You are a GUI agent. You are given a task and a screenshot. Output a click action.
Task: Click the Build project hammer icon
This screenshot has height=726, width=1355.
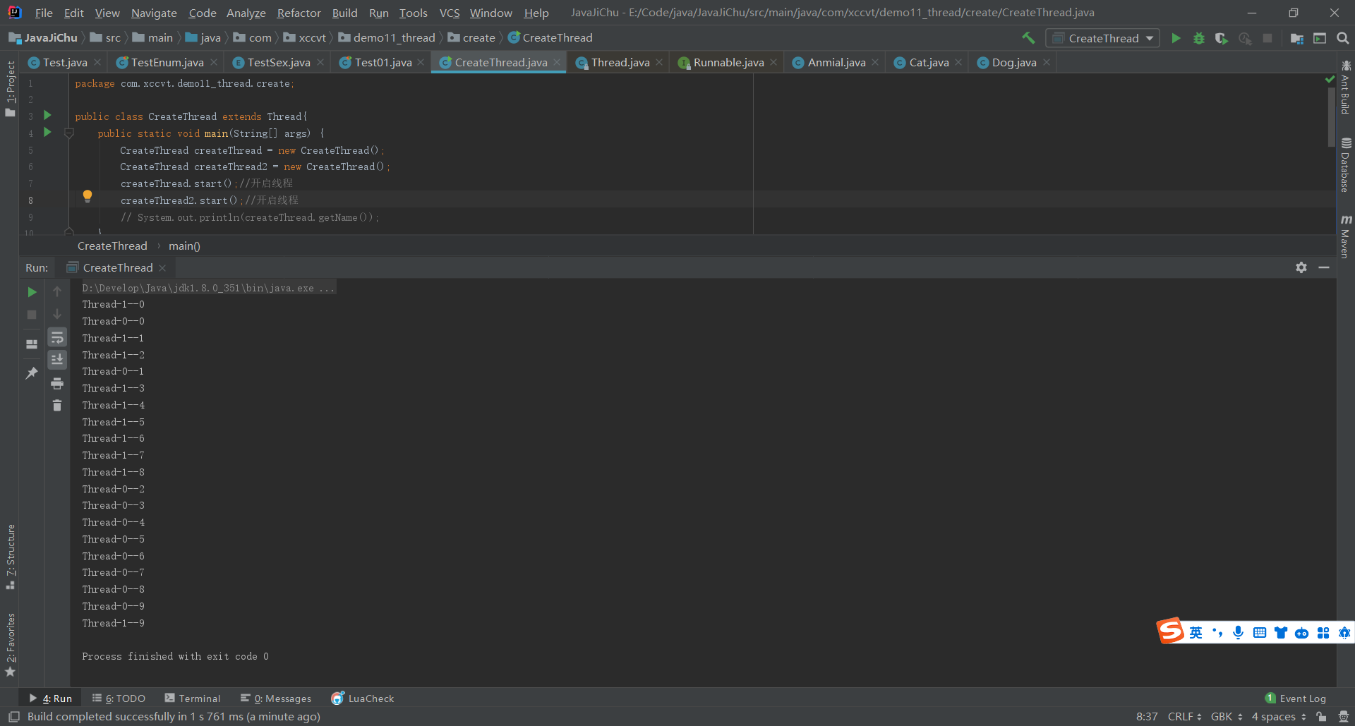[1028, 38]
